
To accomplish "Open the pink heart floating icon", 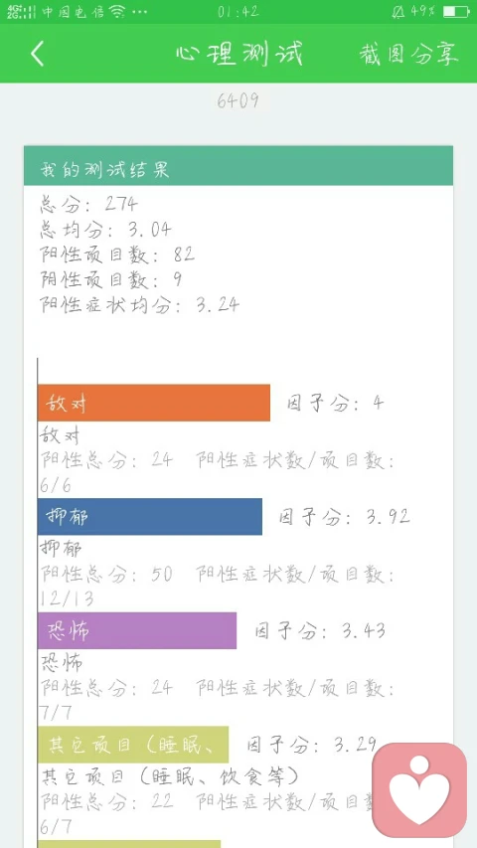I will pos(419,789).
